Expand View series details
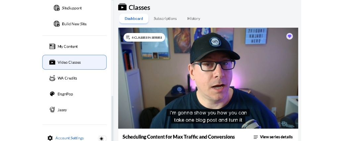This screenshot has height=141, width=339. [x=273, y=137]
